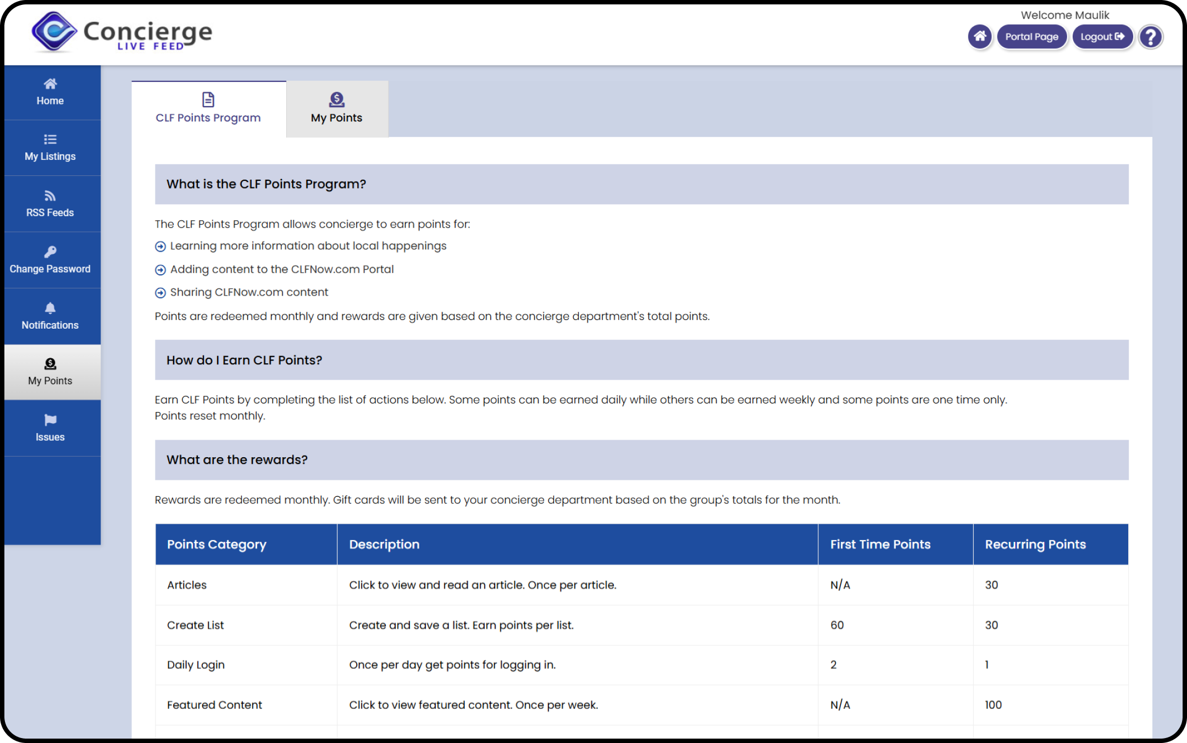Open the home icon button in header
Screen dimensions: 1187x743
[980, 37]
